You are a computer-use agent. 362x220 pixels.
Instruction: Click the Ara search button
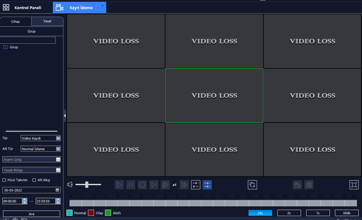(x=31, y=214)
